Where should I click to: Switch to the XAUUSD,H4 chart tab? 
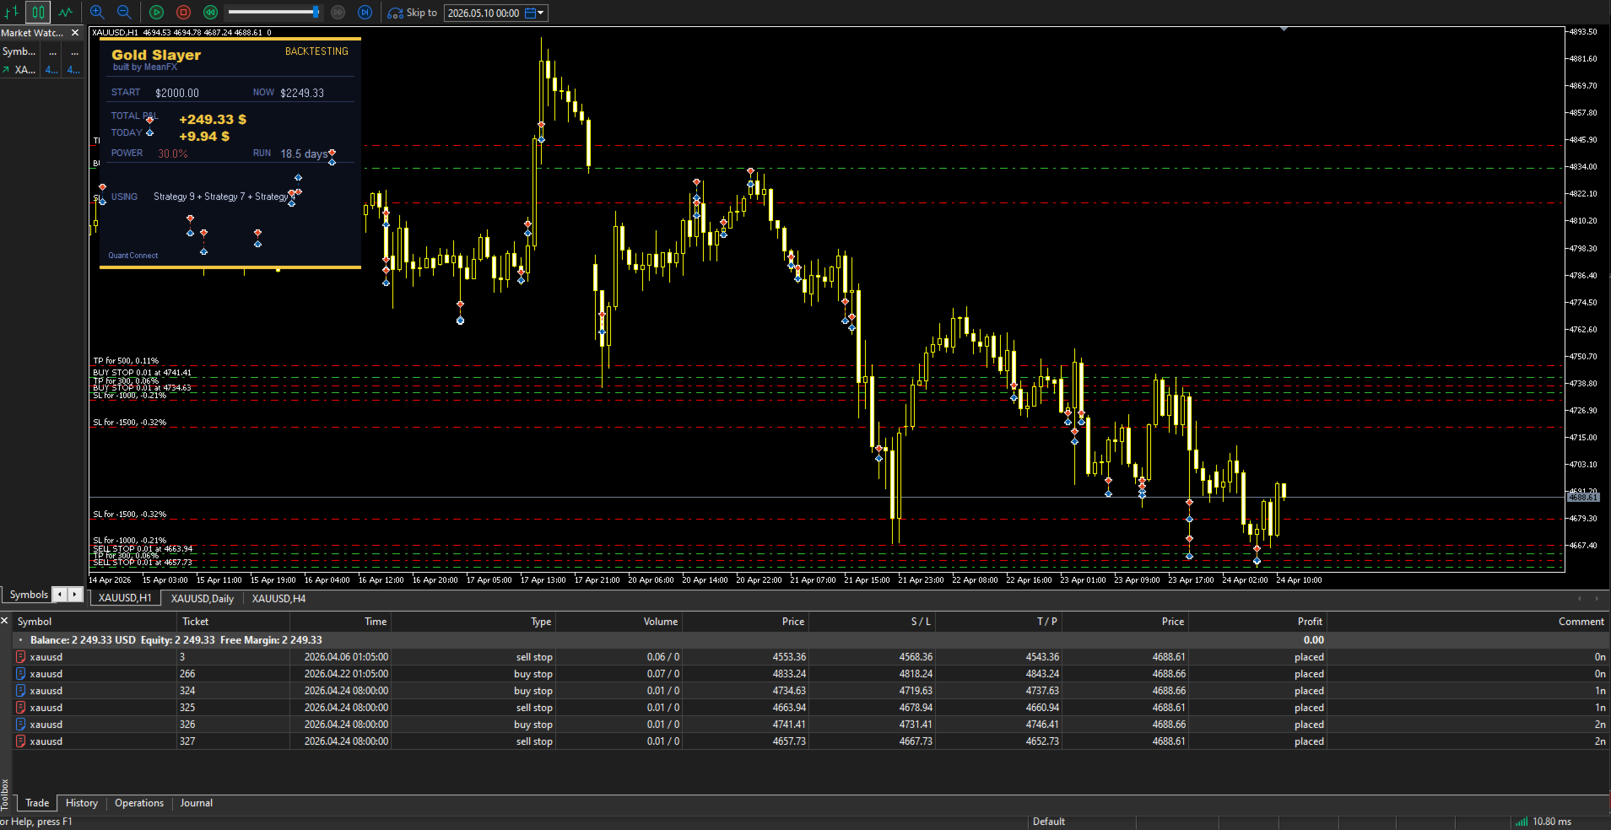(278, 598)
